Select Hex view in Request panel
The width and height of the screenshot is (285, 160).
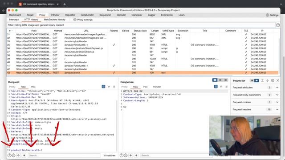(33, 87)
